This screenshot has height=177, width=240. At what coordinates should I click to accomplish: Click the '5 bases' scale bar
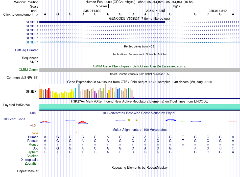click(x=140, y=6)
